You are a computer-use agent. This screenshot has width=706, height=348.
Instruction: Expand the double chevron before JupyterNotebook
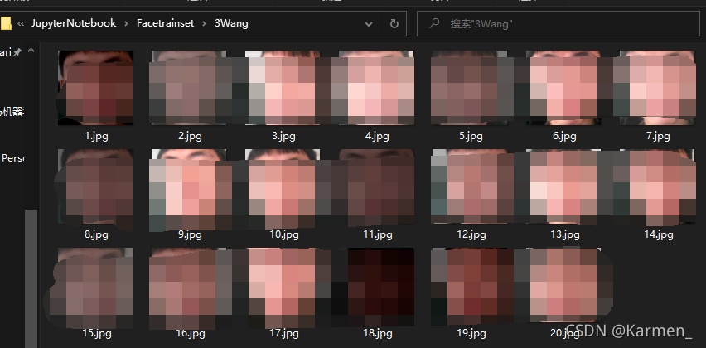[21, 23]
